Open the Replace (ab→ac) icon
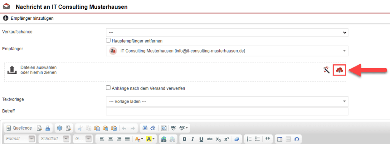Viewport: 390px width, 144px height. pyautogui.click(x=153, y=128)
